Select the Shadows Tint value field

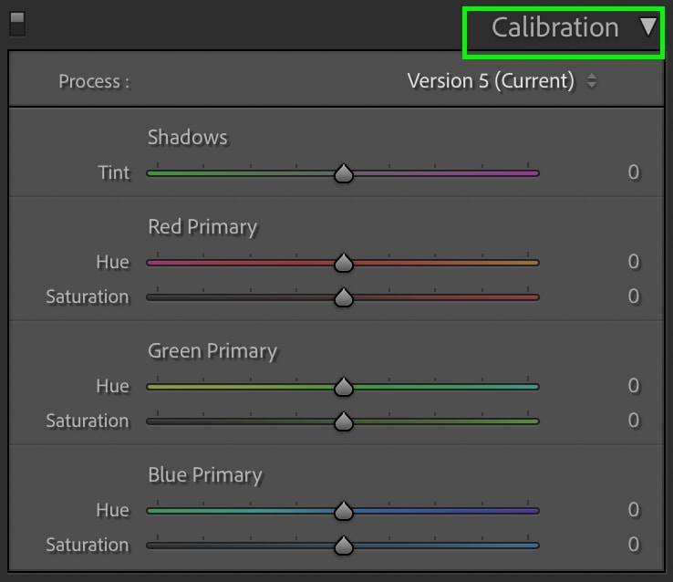[x=634, y=172]
